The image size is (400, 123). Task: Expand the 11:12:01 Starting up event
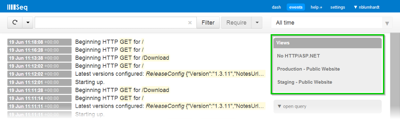point(90,82)
